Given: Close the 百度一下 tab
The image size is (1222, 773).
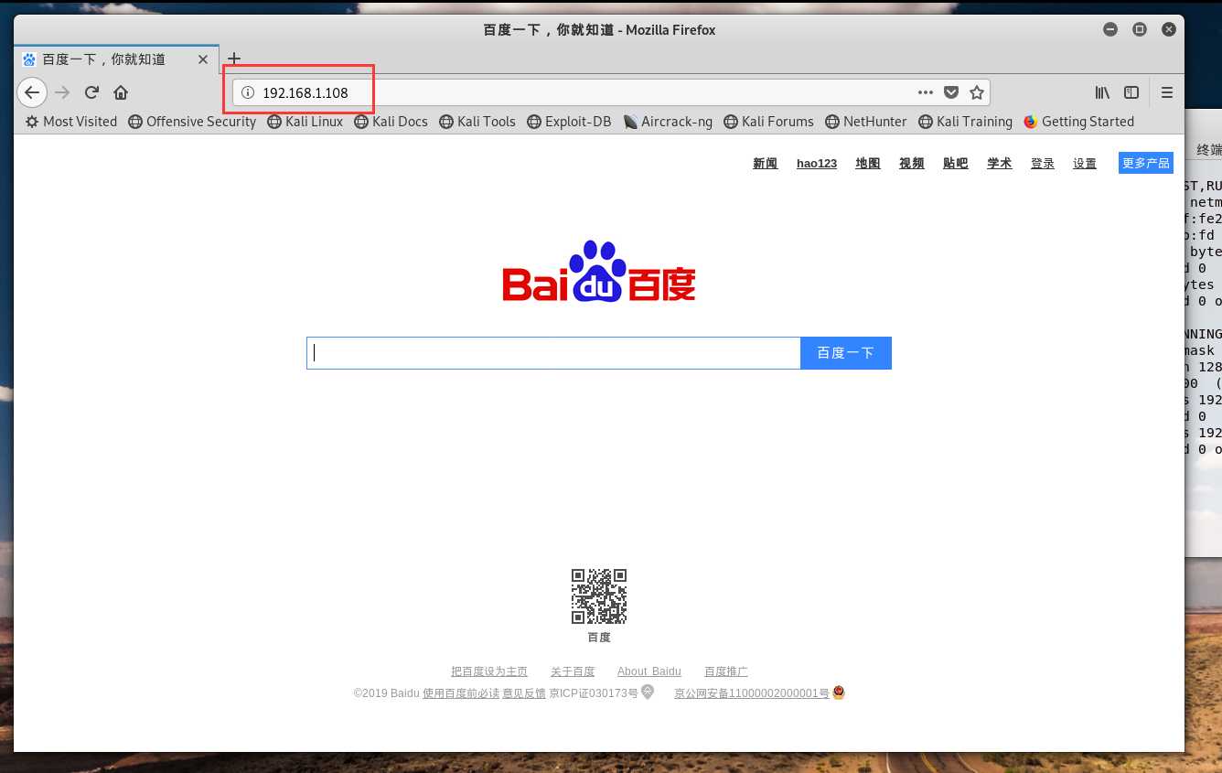Looking at the screenshot, I should 203,59.
